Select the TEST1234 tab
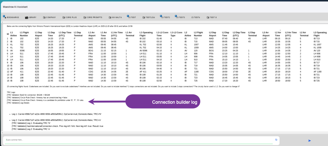328x146 pixels. pos(149,18)
